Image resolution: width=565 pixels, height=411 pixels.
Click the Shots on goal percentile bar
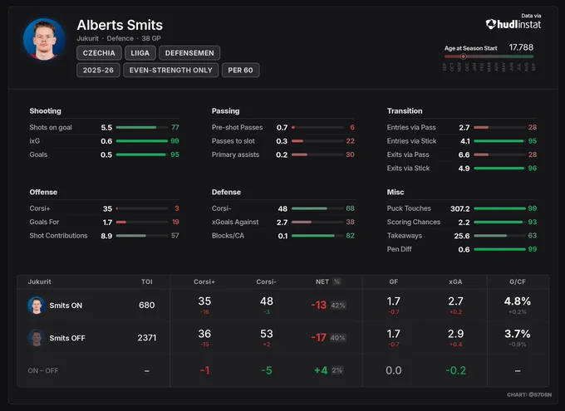[142, 128]
